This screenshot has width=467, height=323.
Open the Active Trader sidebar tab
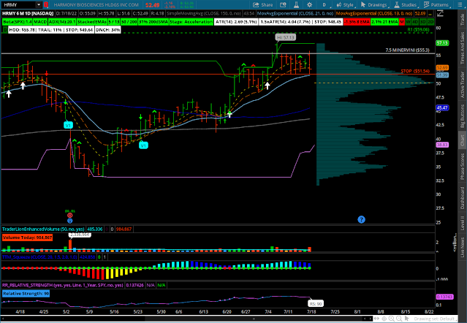coord(462,85)
